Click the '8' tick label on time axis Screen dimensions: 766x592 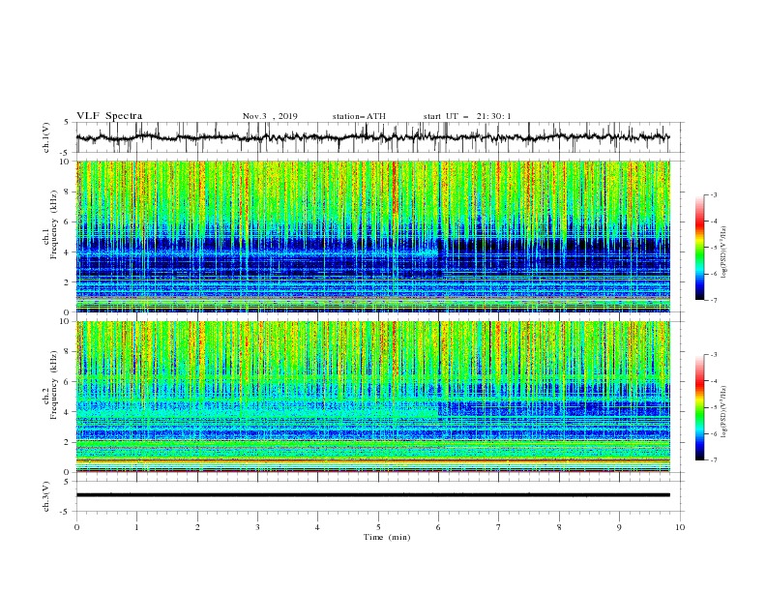[559, 527]
